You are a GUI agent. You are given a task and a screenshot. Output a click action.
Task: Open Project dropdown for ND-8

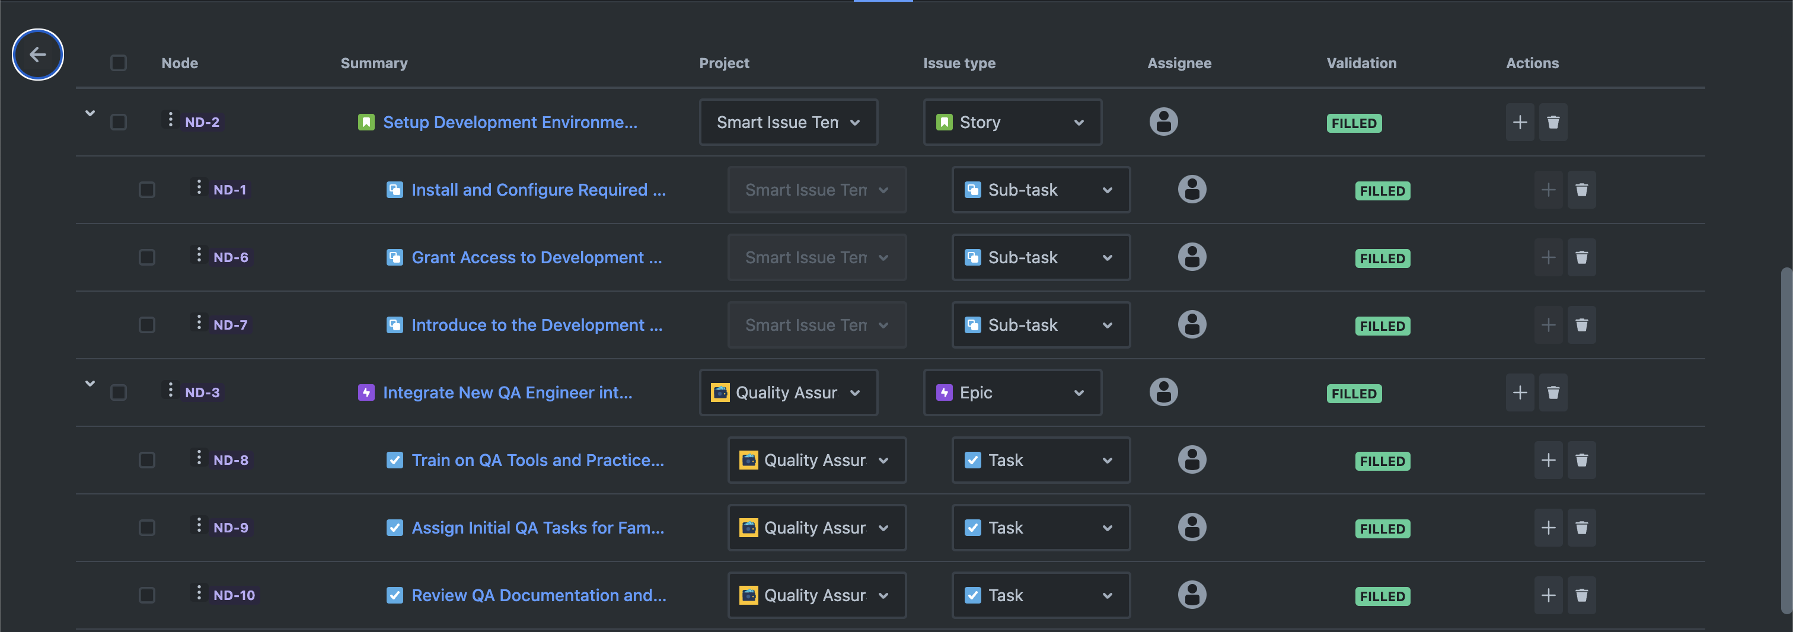click(x=816, y=460)
